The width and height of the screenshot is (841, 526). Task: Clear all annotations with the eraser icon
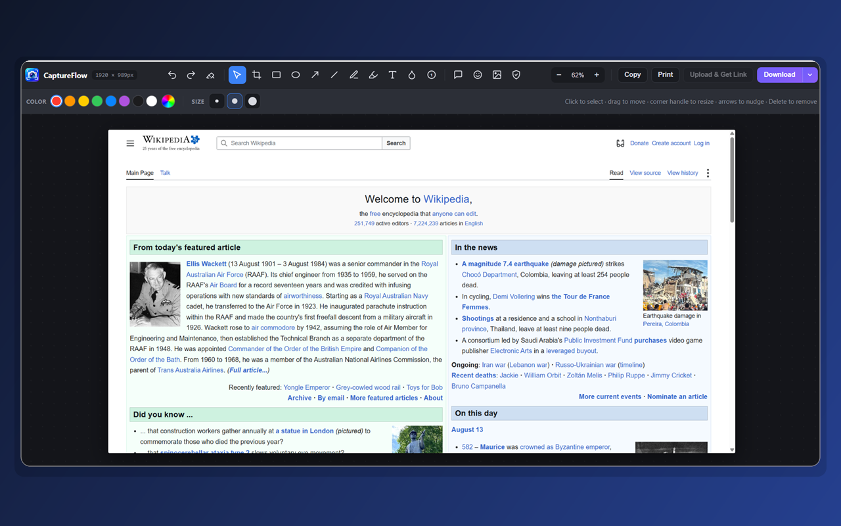click(x=210, y=75)
